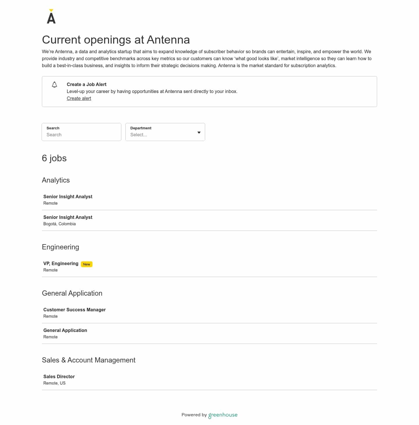Click the Analytics department heading
Screen dimensions: 419x425
tap(56, 180)
